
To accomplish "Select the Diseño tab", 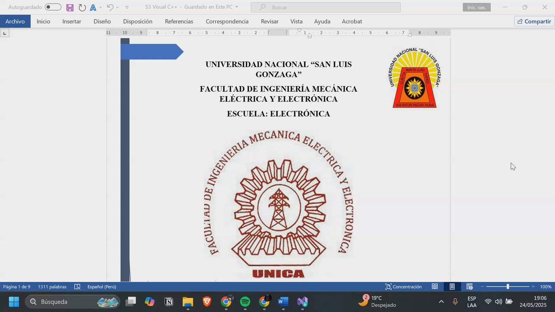I will point(102,21).
